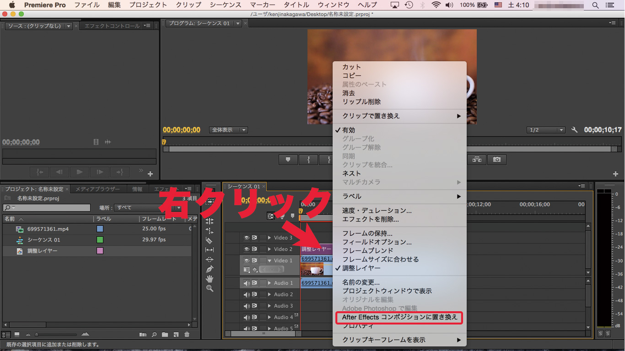Select the Hand tool
This screenshot has height=351, width=625.
pos(210,279)
